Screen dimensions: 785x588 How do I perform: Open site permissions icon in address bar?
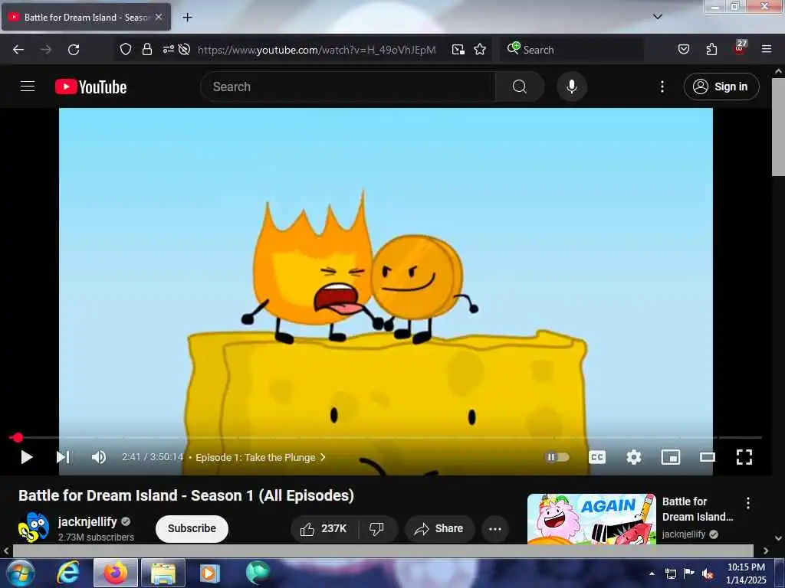pos(168,49)
